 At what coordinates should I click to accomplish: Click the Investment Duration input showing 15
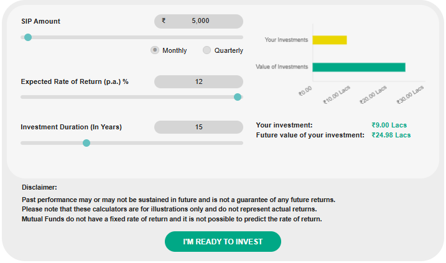198,127
